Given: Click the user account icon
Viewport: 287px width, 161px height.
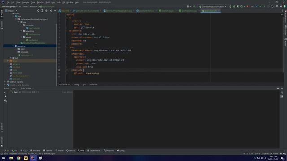Looking at the screenshot, I should tap(188, 7).
